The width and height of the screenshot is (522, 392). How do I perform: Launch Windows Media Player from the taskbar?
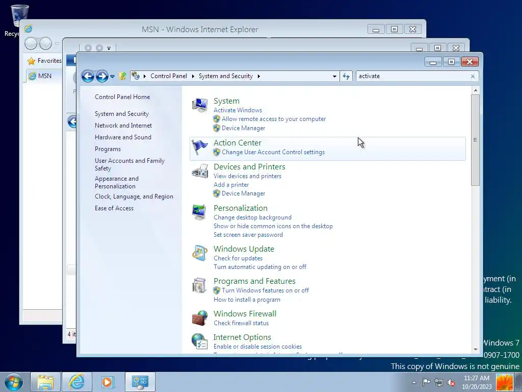[x=108, y=382]
